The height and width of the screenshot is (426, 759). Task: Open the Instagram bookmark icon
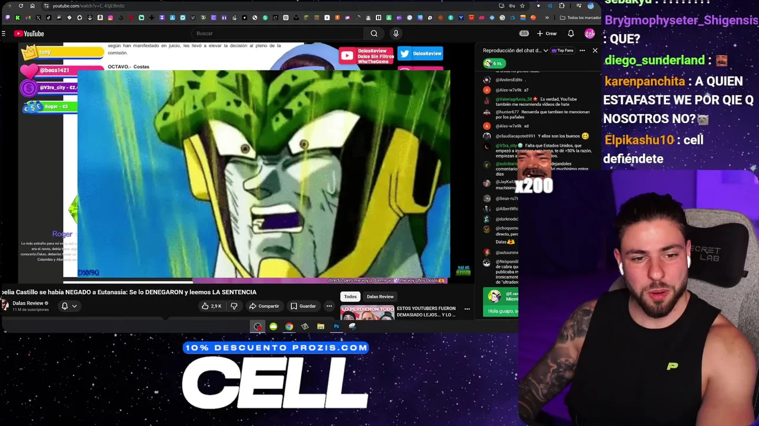coord(110,18)
